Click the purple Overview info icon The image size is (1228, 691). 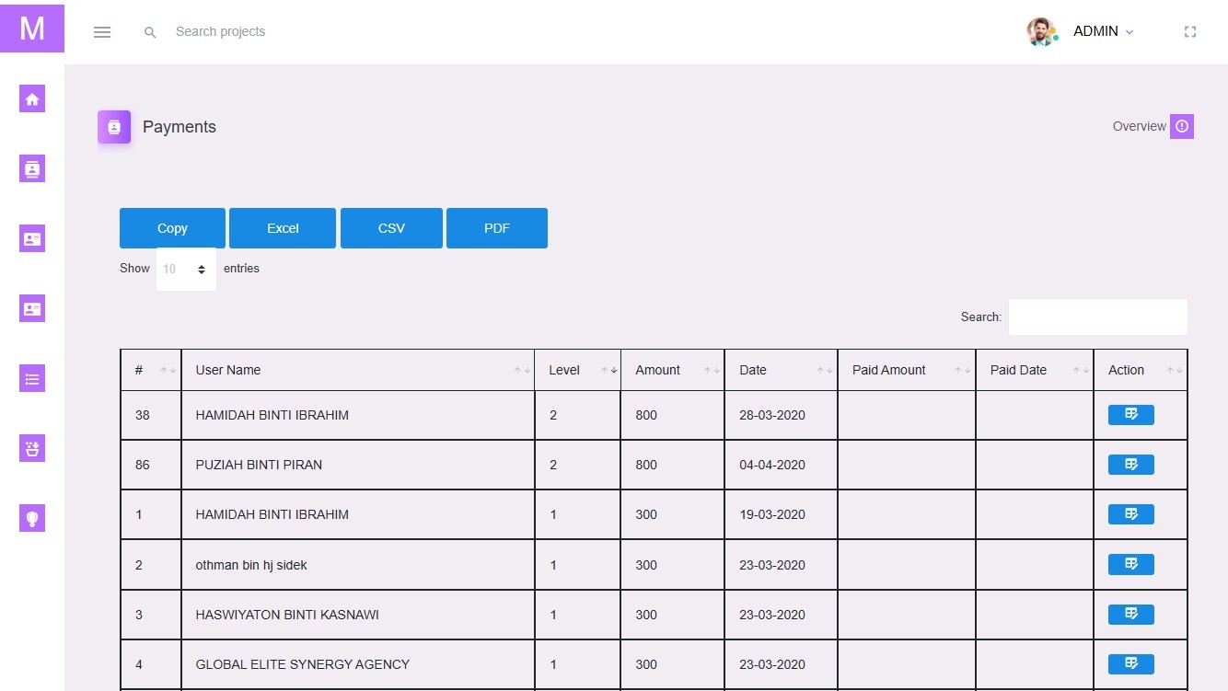(x=1182, y=127)
